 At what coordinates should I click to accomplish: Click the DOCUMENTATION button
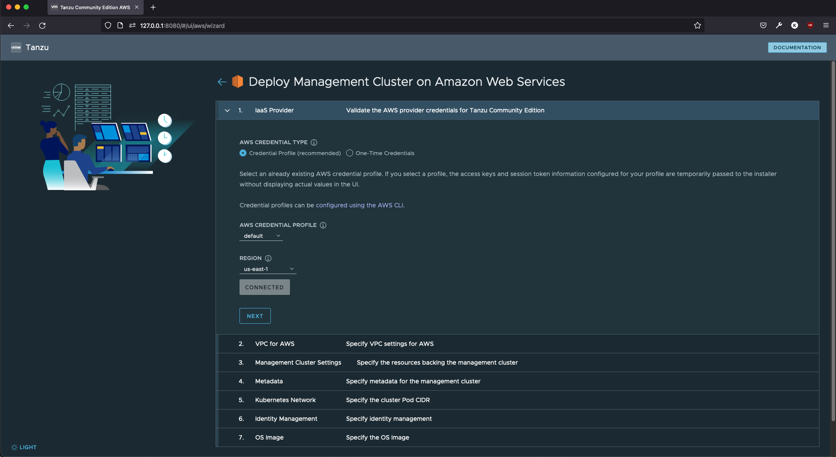pos(797,47)
